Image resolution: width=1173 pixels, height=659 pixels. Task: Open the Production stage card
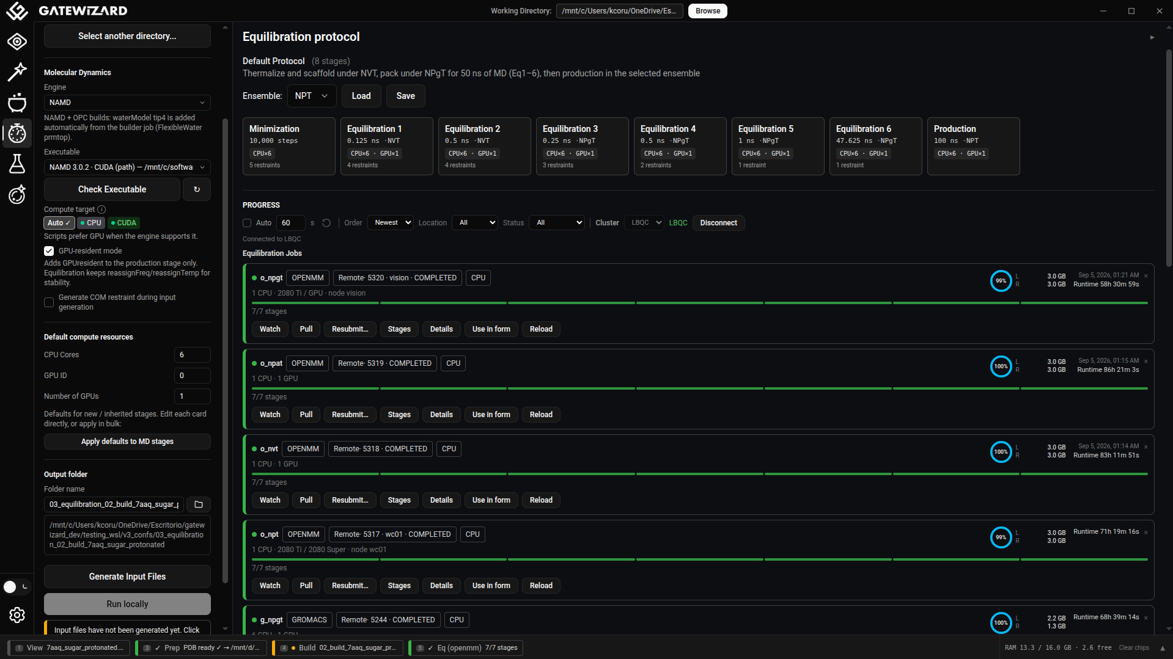(973, 147)
